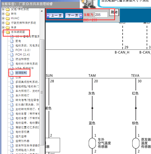Image resolution: width=151 pixels, height=154 pixels.
Task: Click the 205 / 233 page count text
Action: tap(90, 20)
